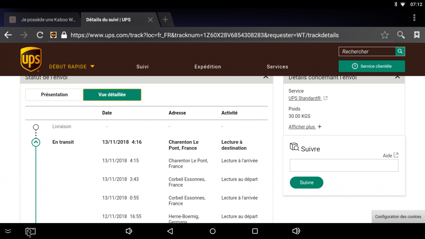Click the UPS shield logo

click(x=31, y=59)
